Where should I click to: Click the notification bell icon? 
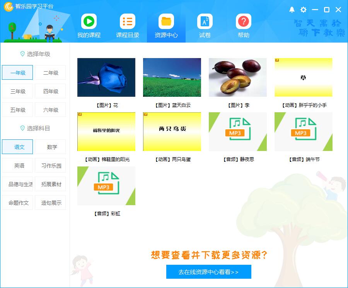click(x=292, y=10)
